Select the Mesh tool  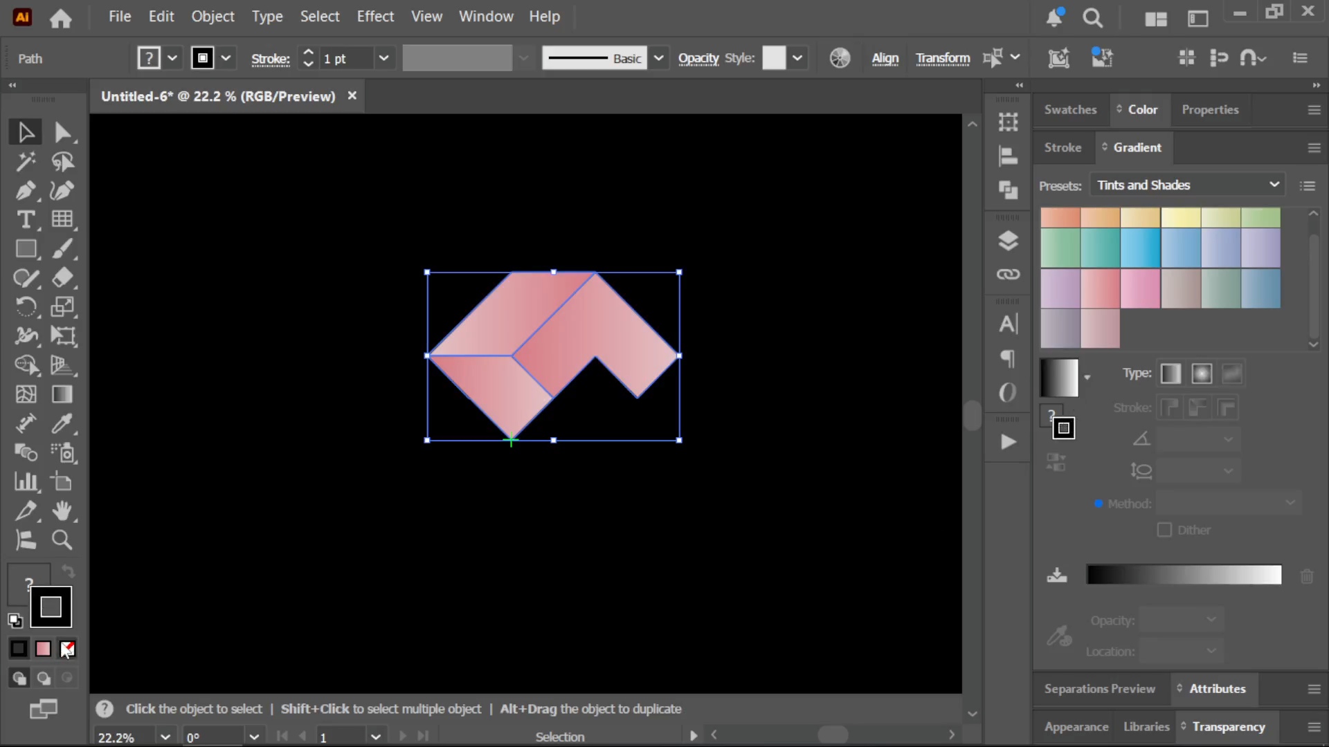26,394
